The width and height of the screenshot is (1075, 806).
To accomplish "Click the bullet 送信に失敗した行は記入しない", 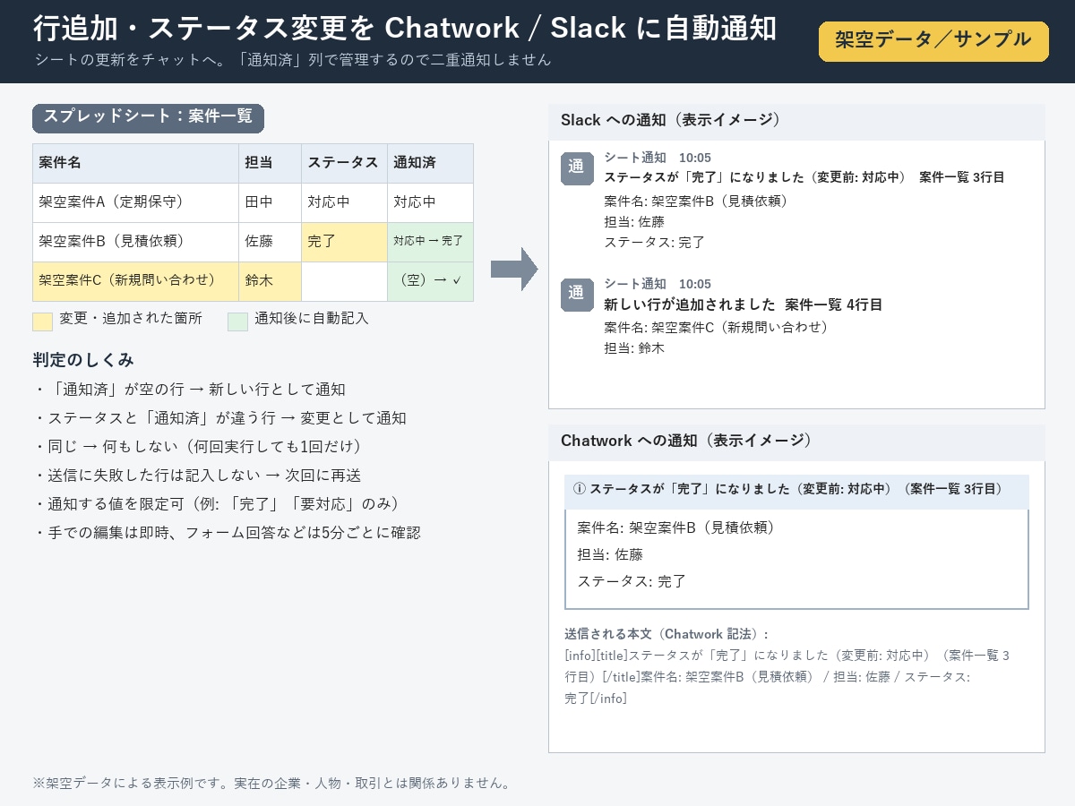I will tap(197, 475).
